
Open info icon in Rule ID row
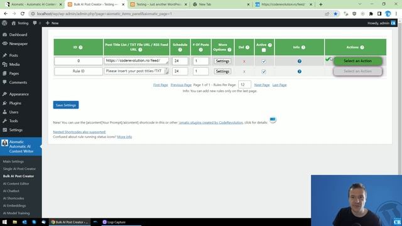[x=300, y=72]
